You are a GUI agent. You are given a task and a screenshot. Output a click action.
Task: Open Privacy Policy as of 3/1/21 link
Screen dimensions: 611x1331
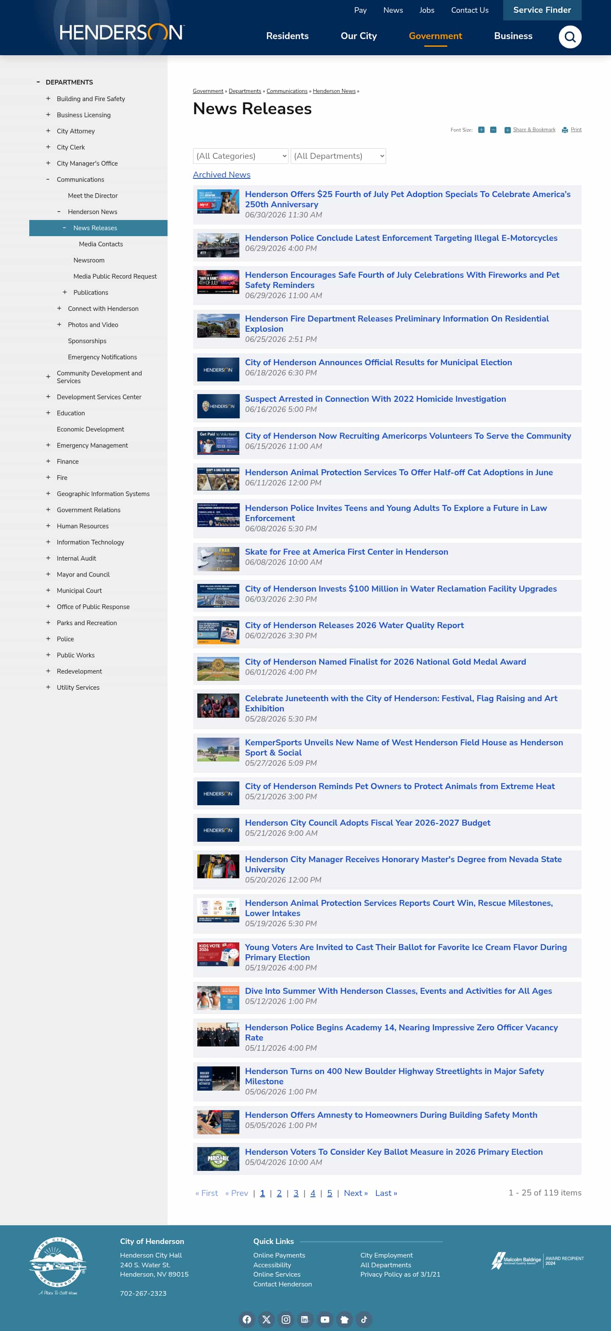pos(401,1274)
